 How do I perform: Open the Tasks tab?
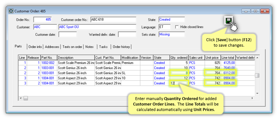[103, 47]
